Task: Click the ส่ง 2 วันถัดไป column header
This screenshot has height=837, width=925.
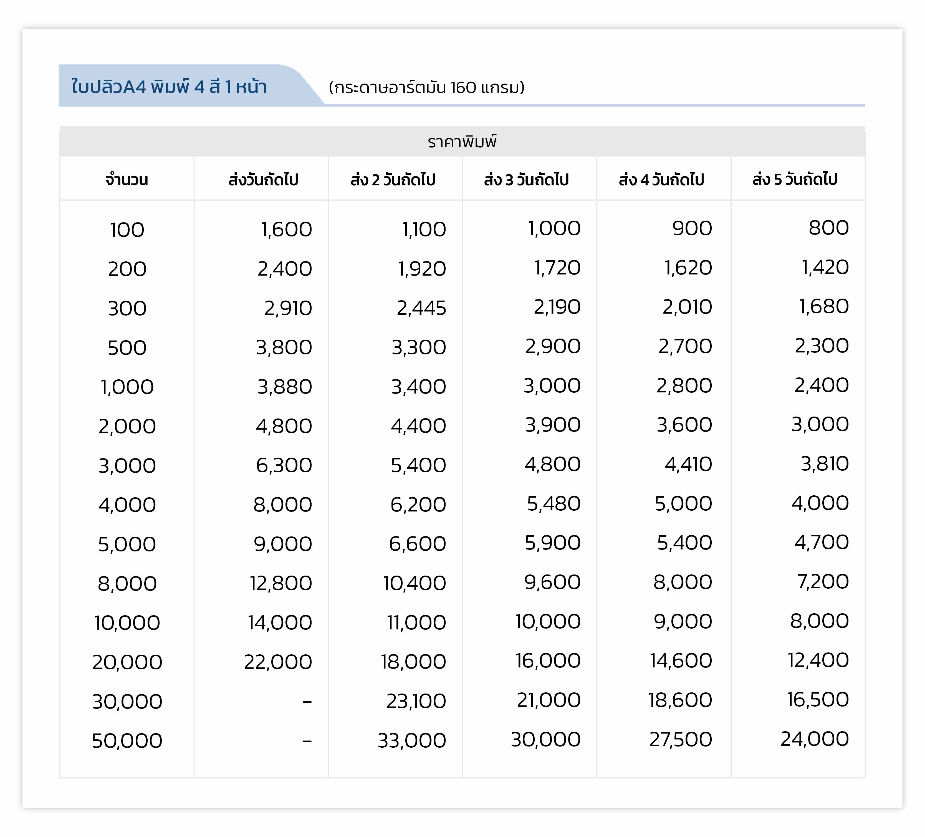Action: coord(393,180)
